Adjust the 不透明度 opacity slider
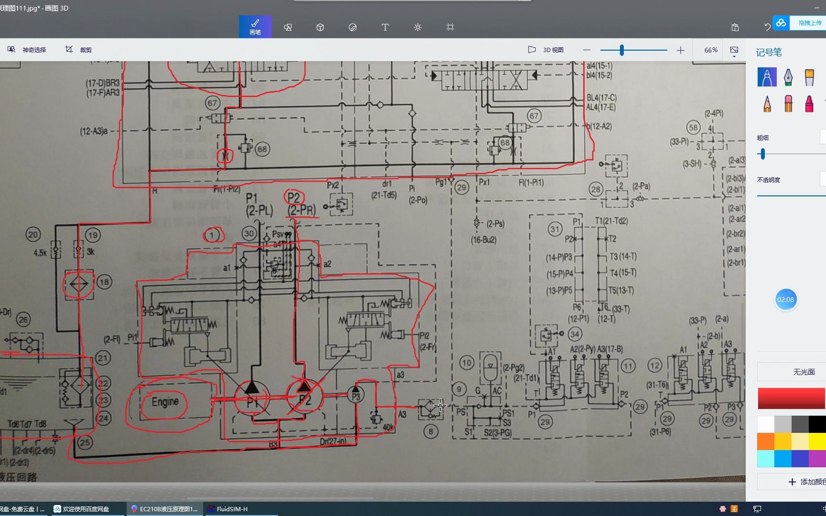The width and height of the screenshot is (826, 516). click(792, 195)
